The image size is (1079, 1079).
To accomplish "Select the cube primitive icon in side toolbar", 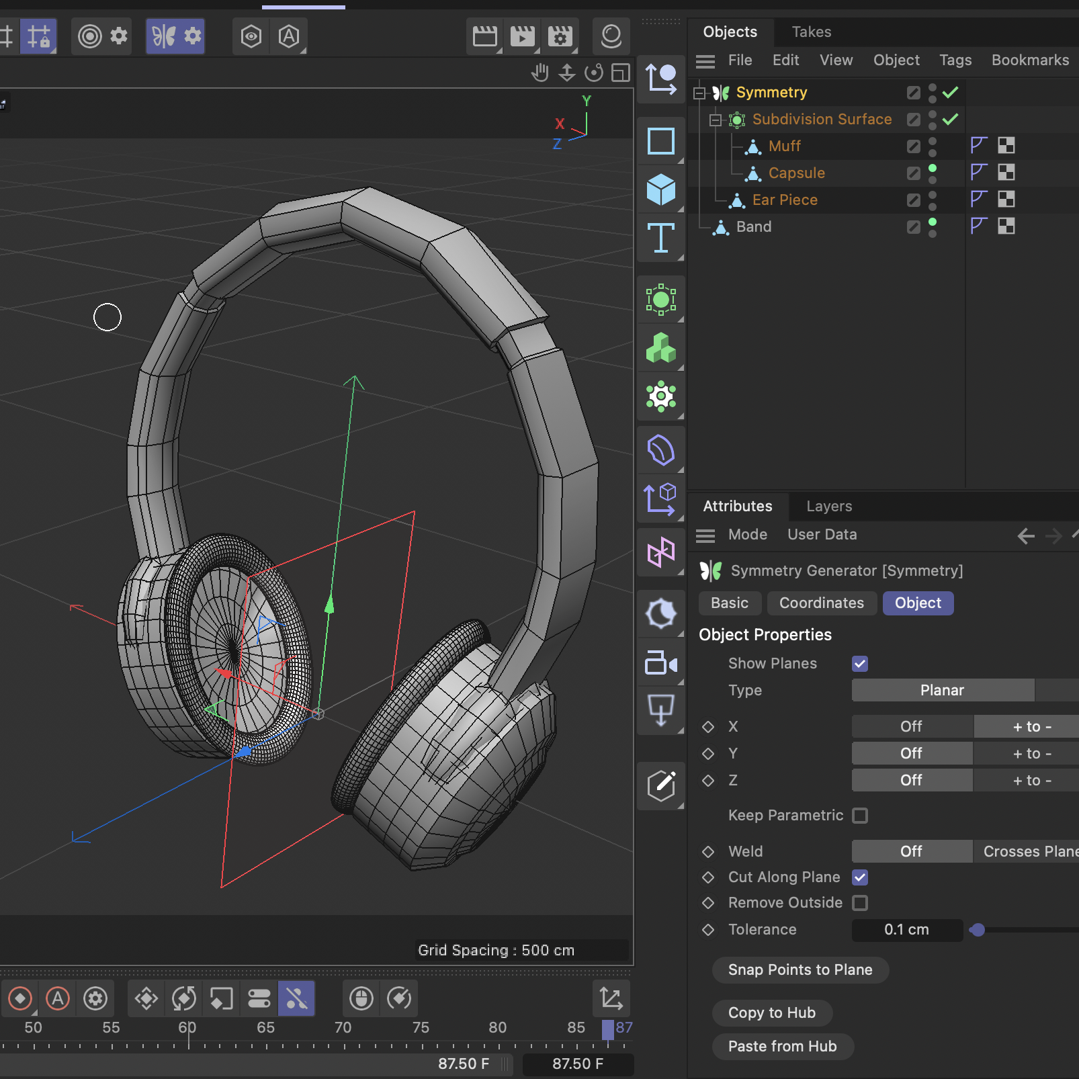I will [662, 189].
